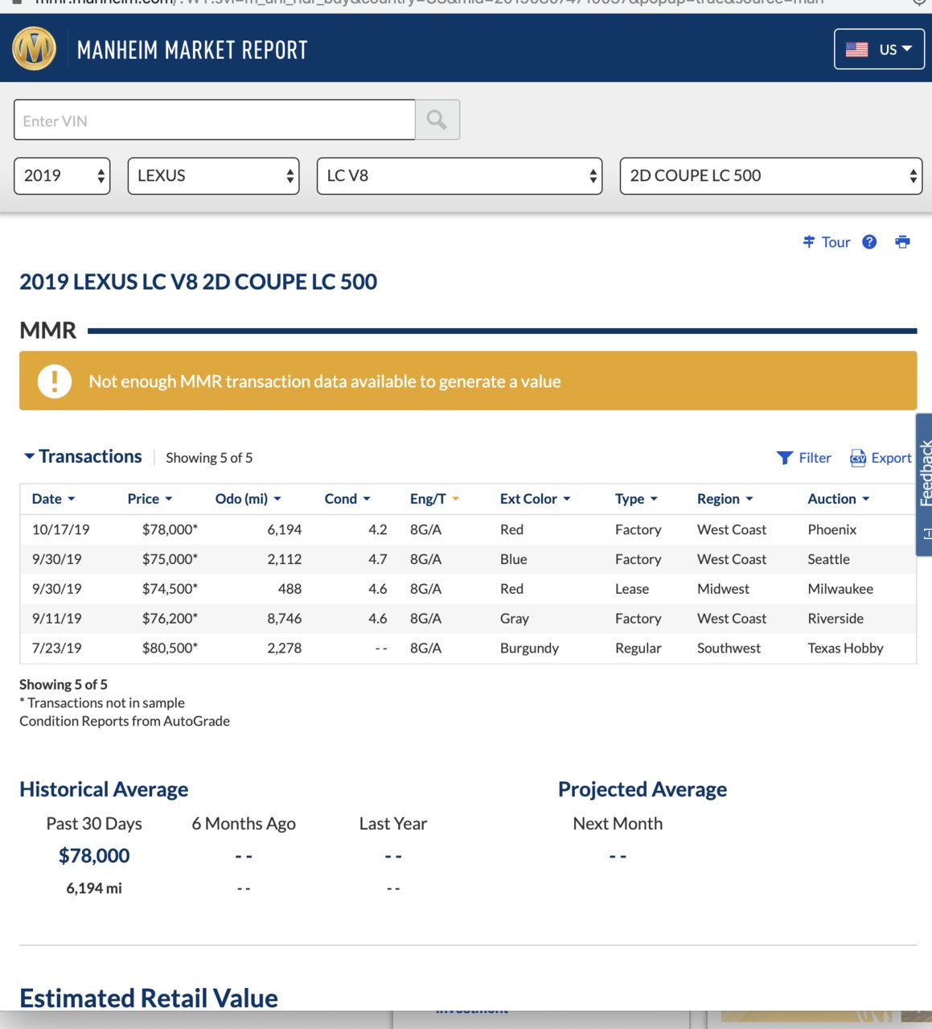Click the price $76,200*
932x1029 pixels.
pos(170,619)
